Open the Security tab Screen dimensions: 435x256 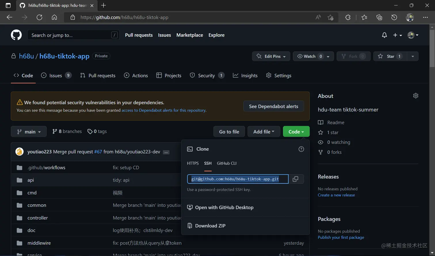[207, 75]
